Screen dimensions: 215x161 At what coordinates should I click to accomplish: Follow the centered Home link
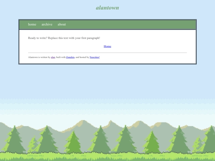click(107, 46)
